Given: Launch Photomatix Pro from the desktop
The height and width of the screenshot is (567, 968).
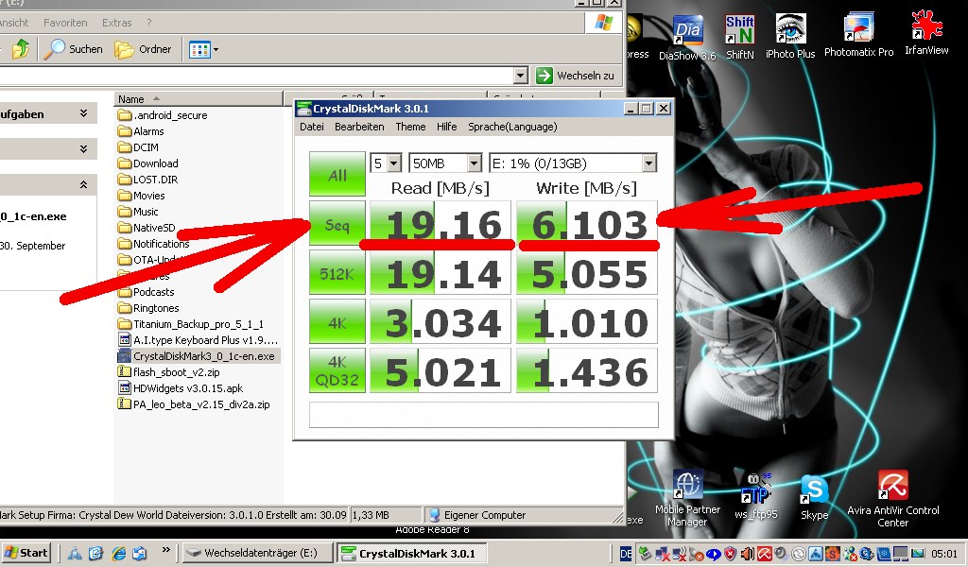Looking at the screenshot, I should (x=858, y=32).
